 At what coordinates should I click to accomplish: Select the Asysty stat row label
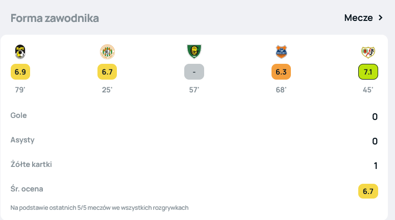tap(22, 140)
